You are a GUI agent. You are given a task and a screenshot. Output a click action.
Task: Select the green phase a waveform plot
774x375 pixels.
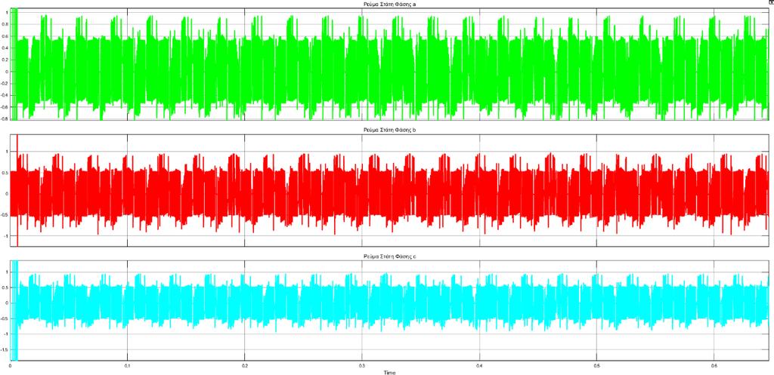(x=390, y=64)
